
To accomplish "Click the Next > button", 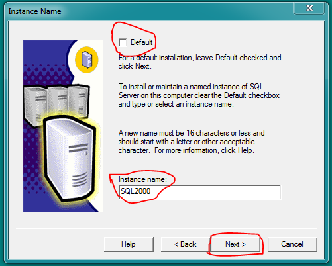I will pos(235,244).
